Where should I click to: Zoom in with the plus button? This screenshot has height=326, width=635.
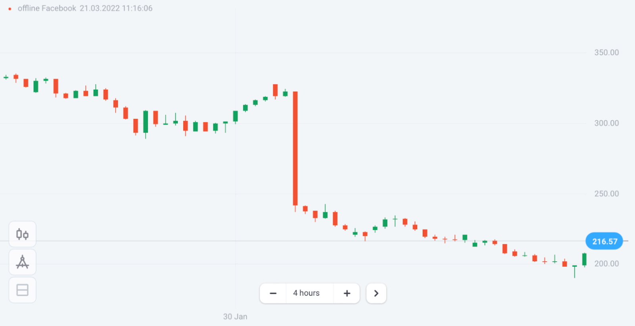click(x=347, y=293)
